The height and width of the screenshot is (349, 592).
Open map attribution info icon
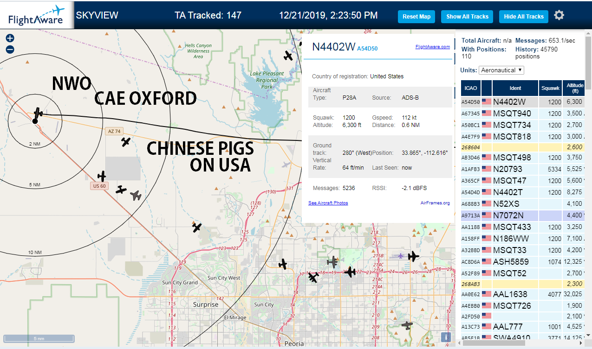pos(446,337)
